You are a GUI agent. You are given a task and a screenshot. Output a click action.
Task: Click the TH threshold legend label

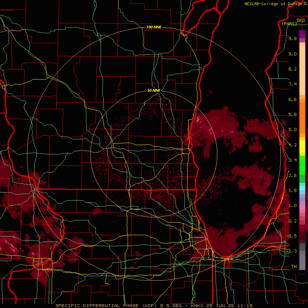294,266
